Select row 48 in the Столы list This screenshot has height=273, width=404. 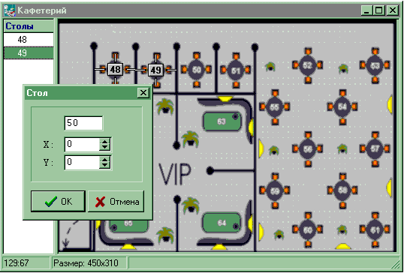[29, 40]
